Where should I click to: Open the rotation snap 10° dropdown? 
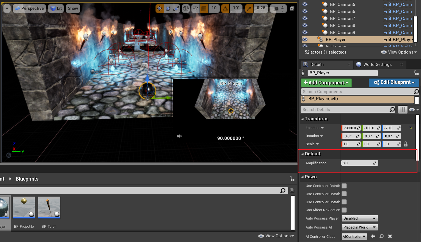point(236,8)
